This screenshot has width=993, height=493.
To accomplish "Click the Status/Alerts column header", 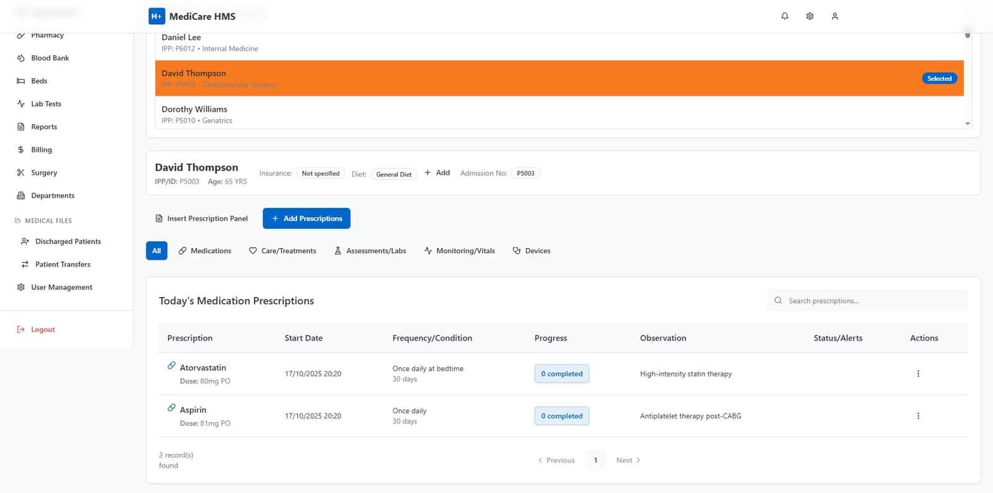I will pyautogui.click(x=838, y=339).
